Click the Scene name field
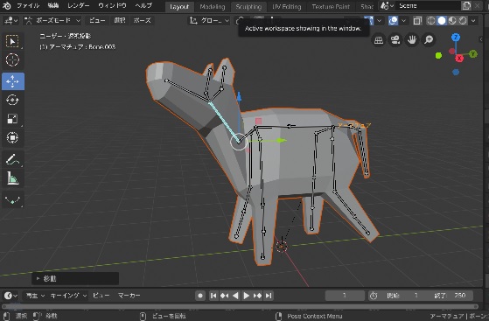The height and width of the screenshot is (321, 489). point(428,5)
